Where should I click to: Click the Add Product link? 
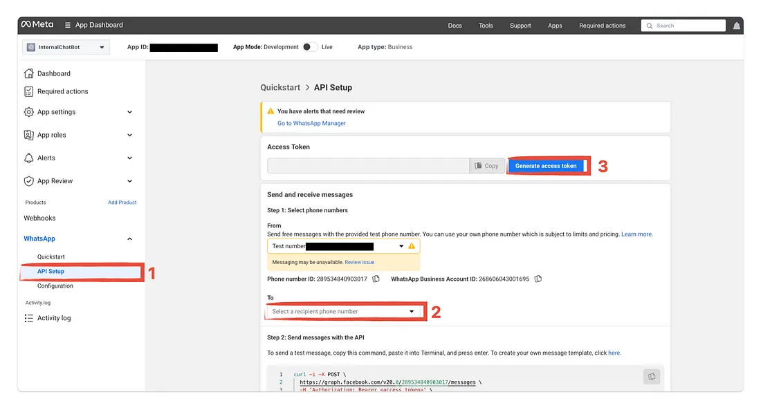click(122, 203)
